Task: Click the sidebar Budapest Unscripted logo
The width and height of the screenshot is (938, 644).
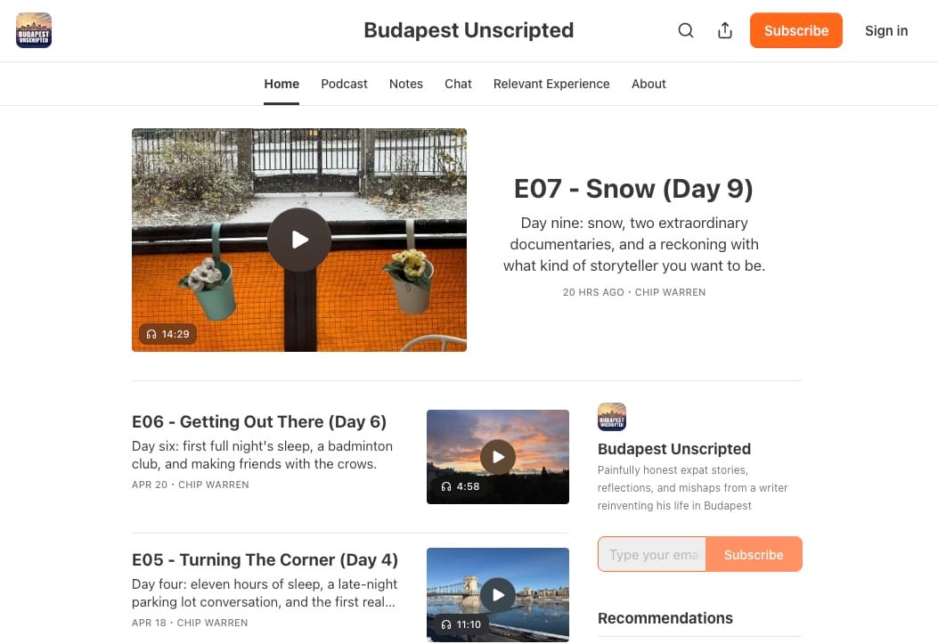Action: point(612,417)
